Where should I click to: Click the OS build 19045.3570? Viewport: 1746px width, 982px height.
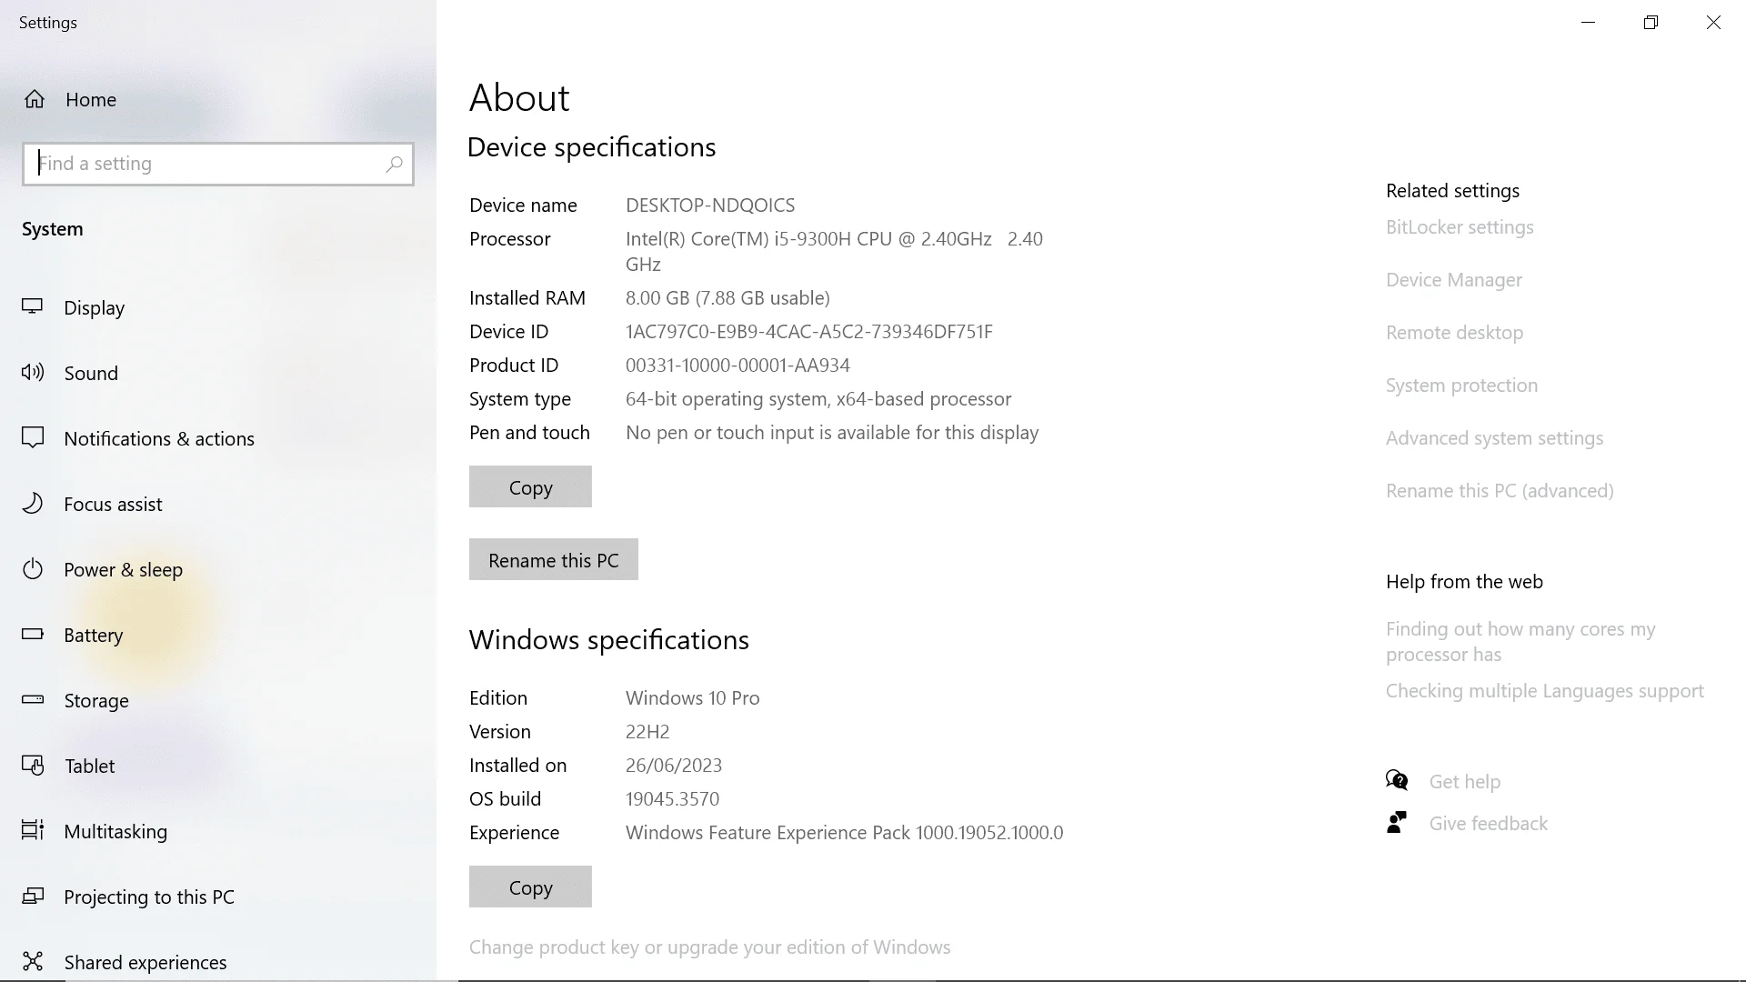pos(672,799)
